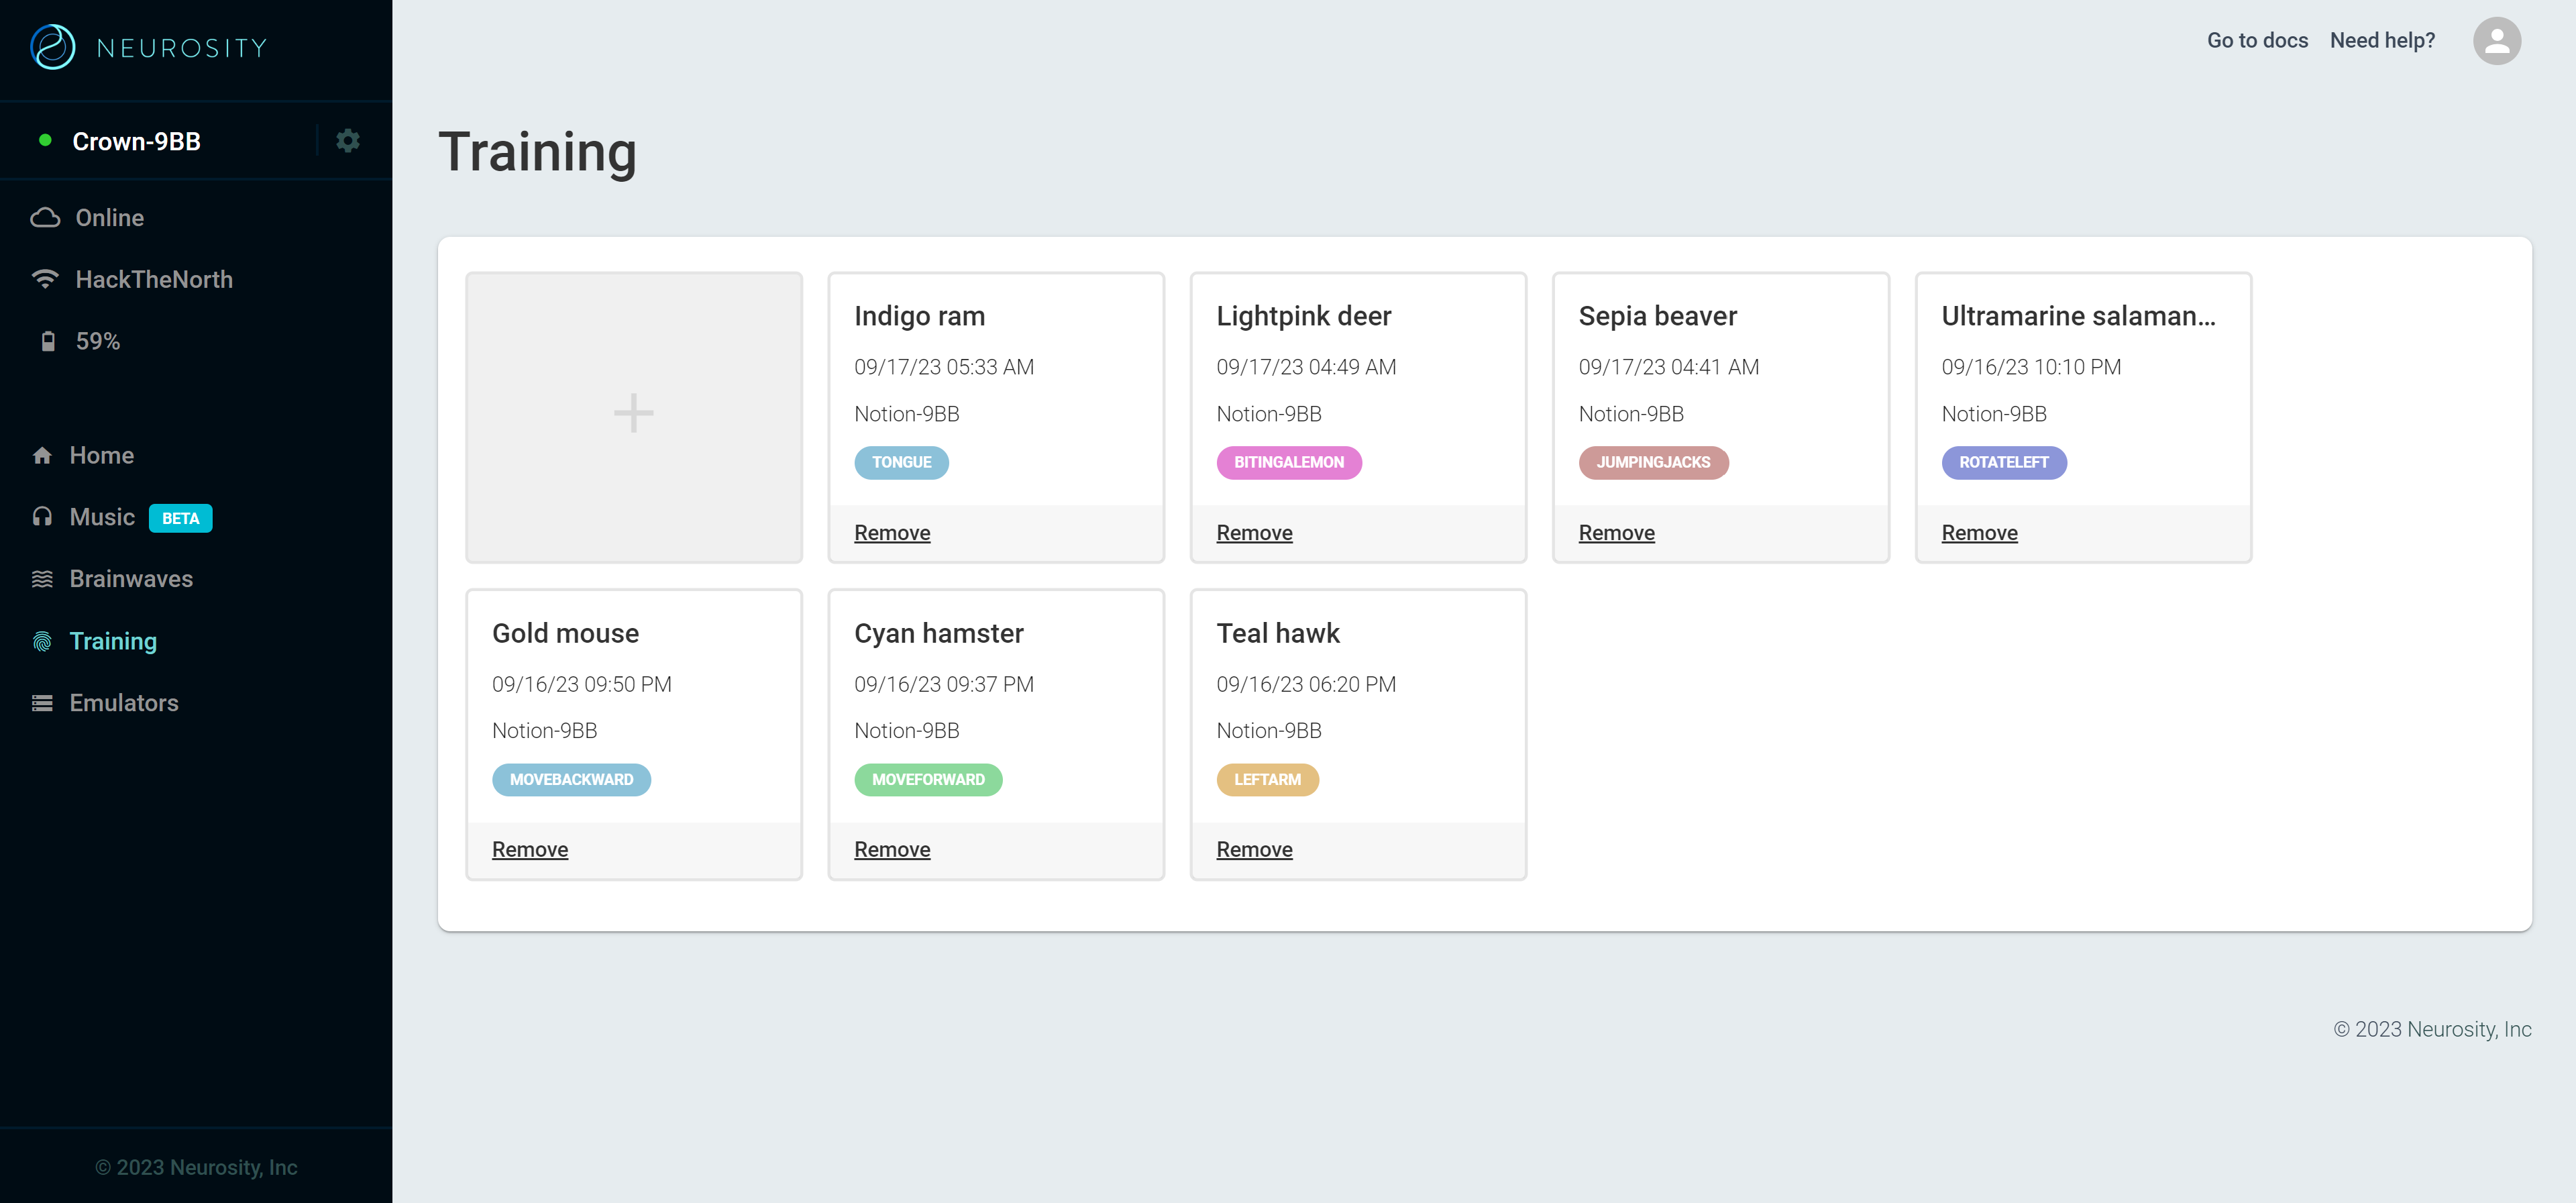Click the Neurosity logo icon

pos(52,47)
